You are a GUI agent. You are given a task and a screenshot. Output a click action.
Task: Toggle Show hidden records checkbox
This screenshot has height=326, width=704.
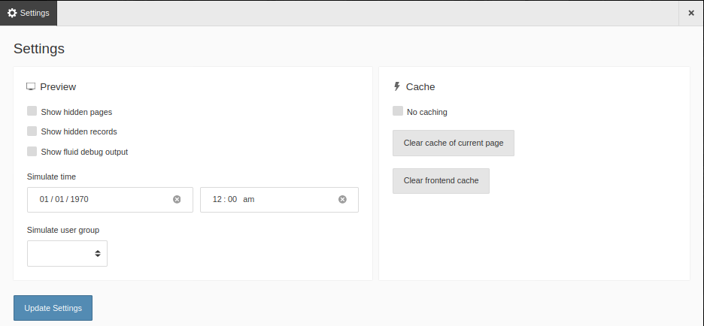[x=32, y=131]
